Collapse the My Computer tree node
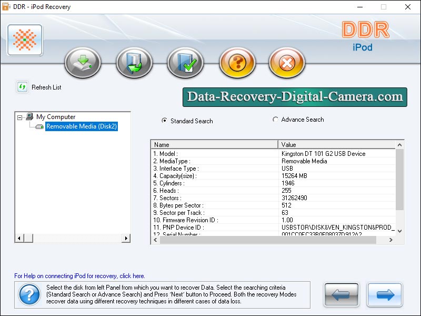This screenshot has height=316, width=421. (20, 117)
